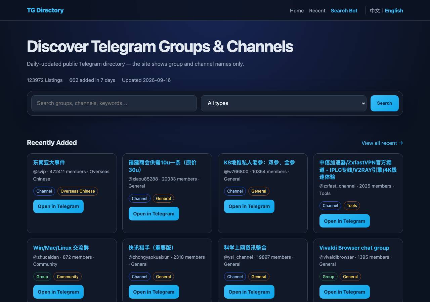Image resolution: width=430 pixels, height=302 pixels.
Task: Open 科学上网资讯整合 in Telegram
Action: click(249, 292)
